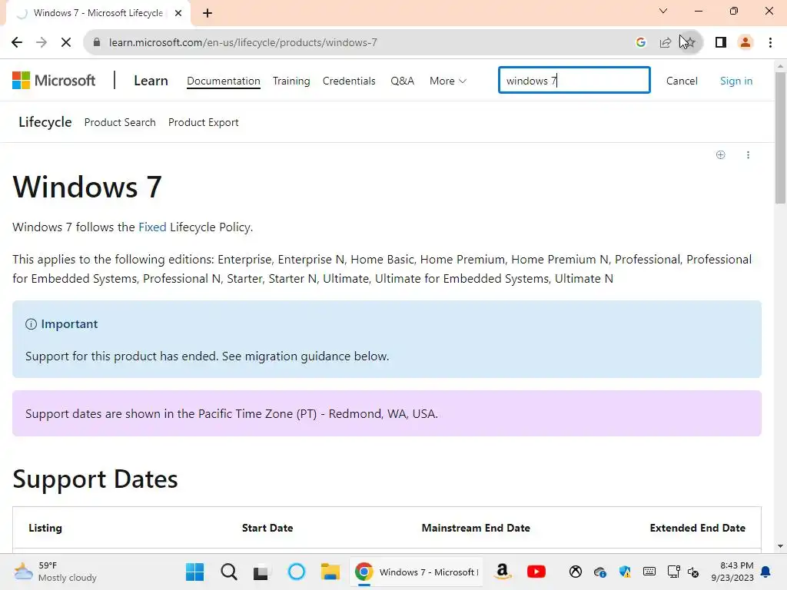
Task: Navigate to Q&A
Action: 402,81
